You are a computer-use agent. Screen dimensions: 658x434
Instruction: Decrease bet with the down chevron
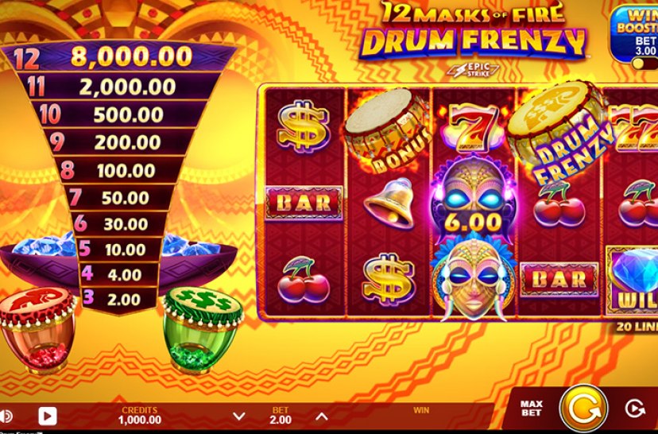(x=238, y=417)
